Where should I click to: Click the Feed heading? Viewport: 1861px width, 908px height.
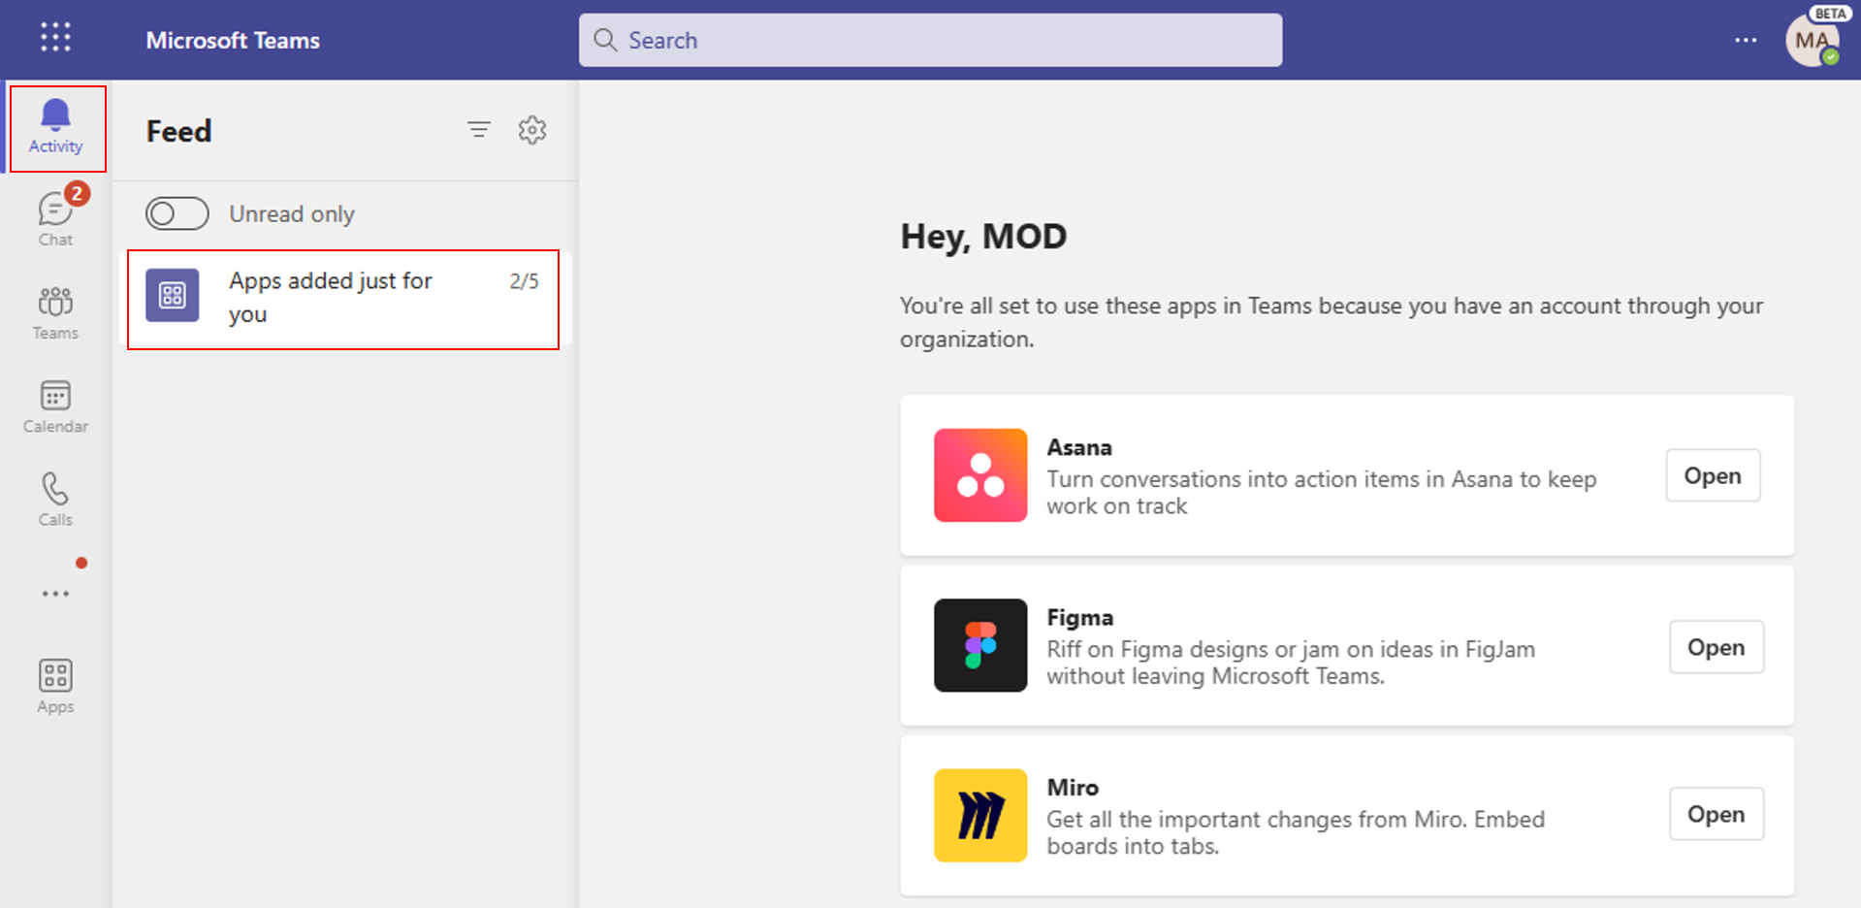(x=178, y=131)
